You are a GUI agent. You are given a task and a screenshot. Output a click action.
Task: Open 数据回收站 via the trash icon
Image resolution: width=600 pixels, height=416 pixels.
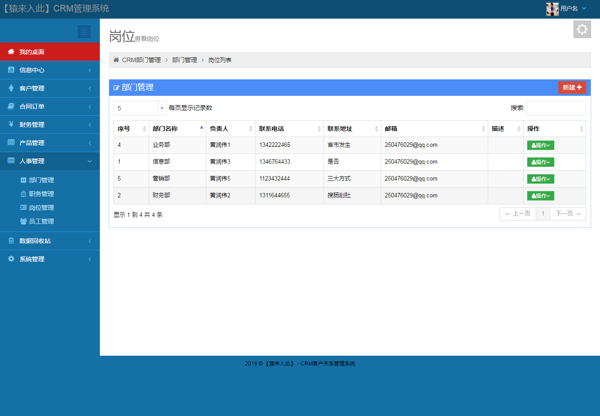coord(11,240)
